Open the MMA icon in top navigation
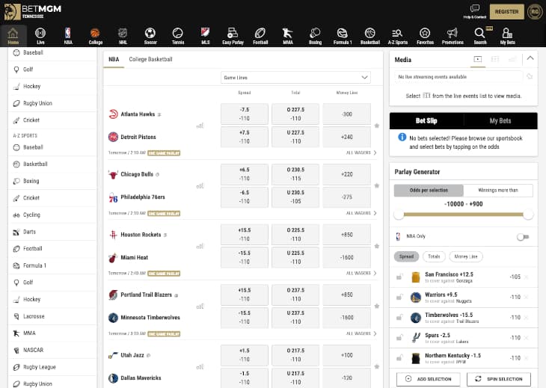Viewport: 546px width, 388px height. (x=288, y=36)
